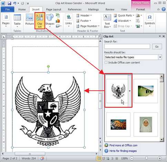Open the Links dropdown

click(69, 20)
